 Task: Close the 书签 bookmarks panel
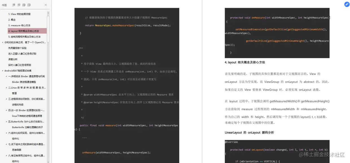46,5
